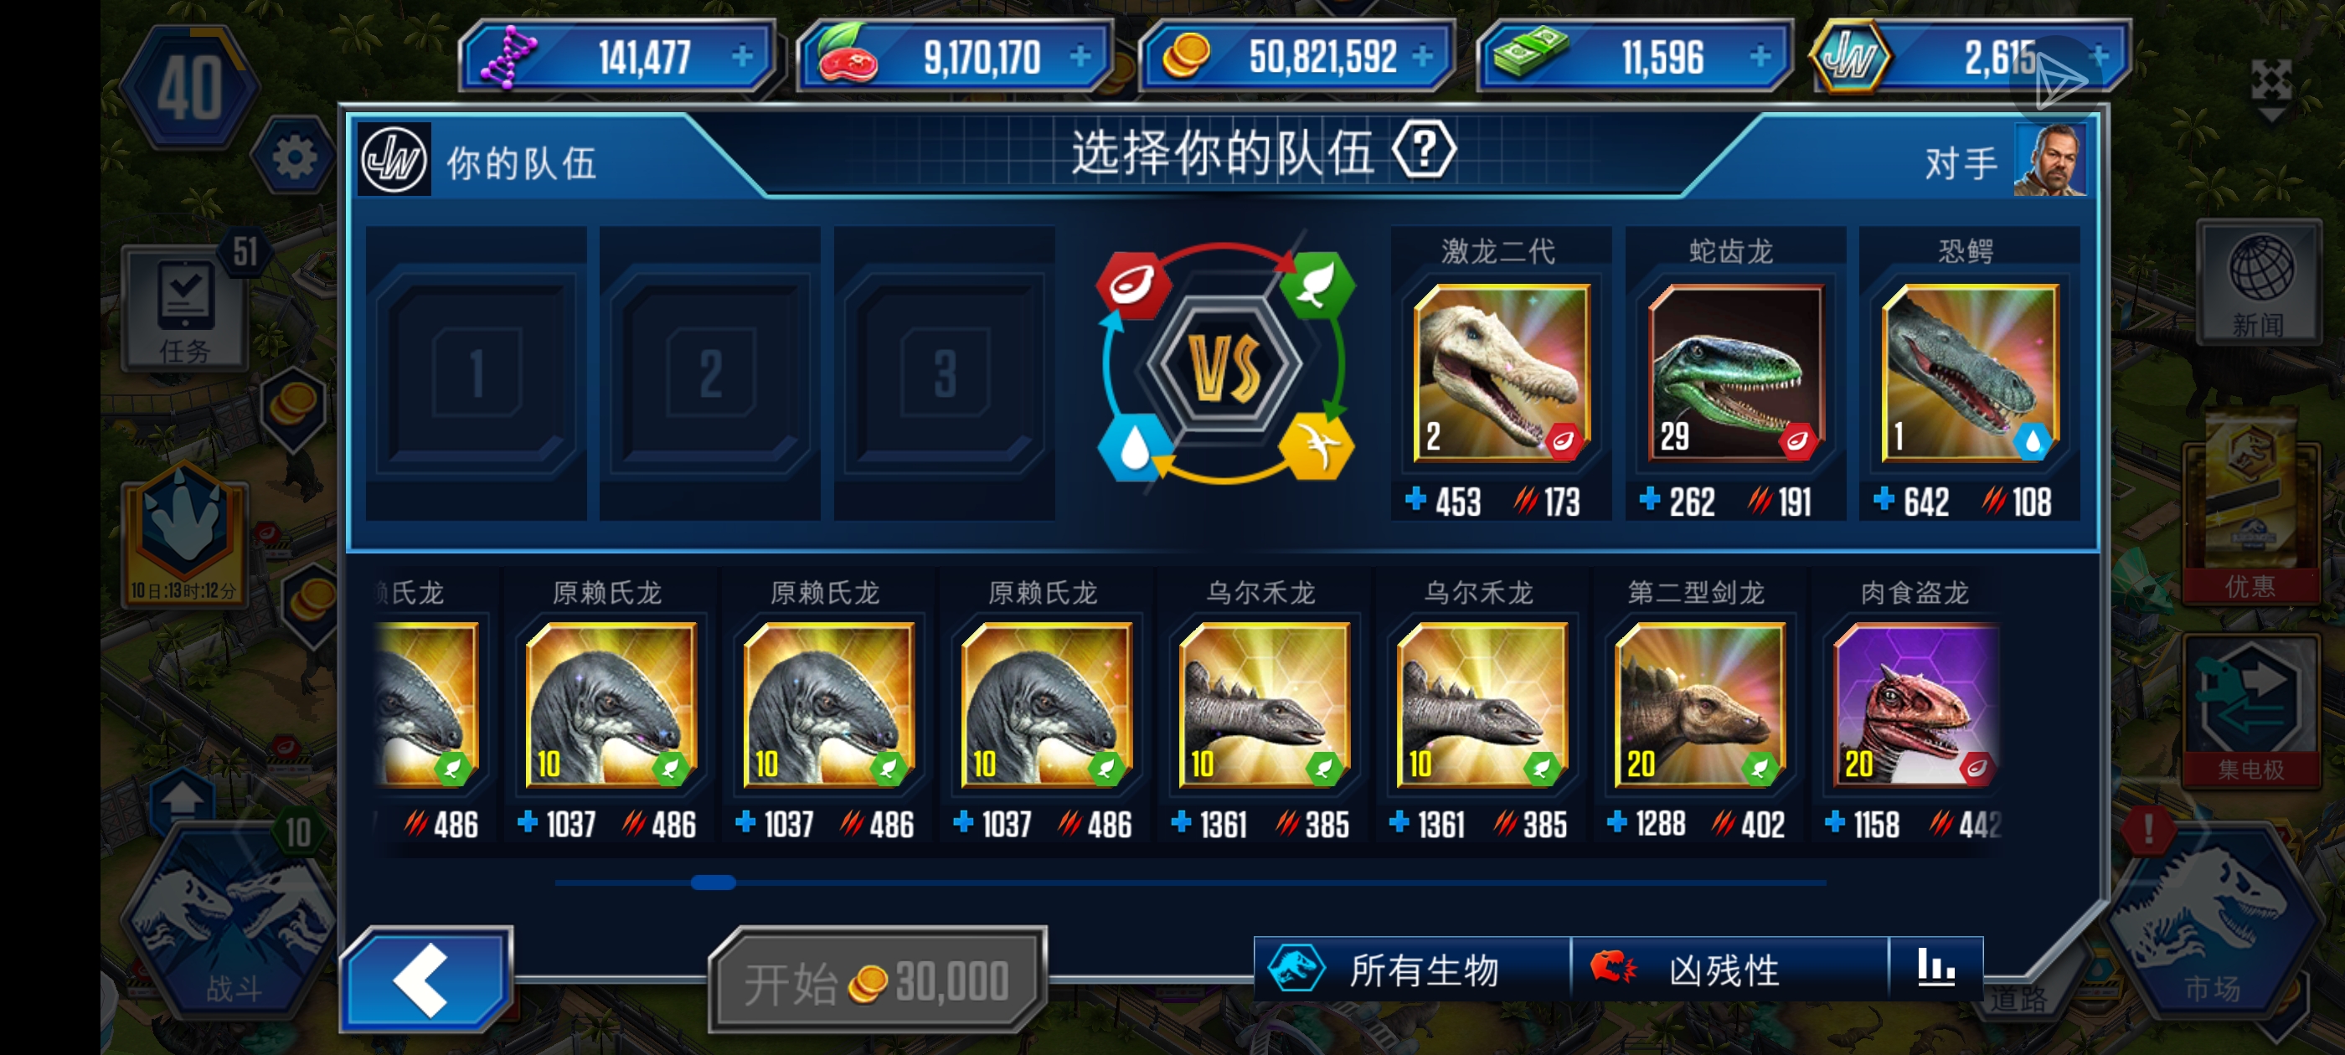Select the 第二型剑龙 level 20 card

(1699, 704)
